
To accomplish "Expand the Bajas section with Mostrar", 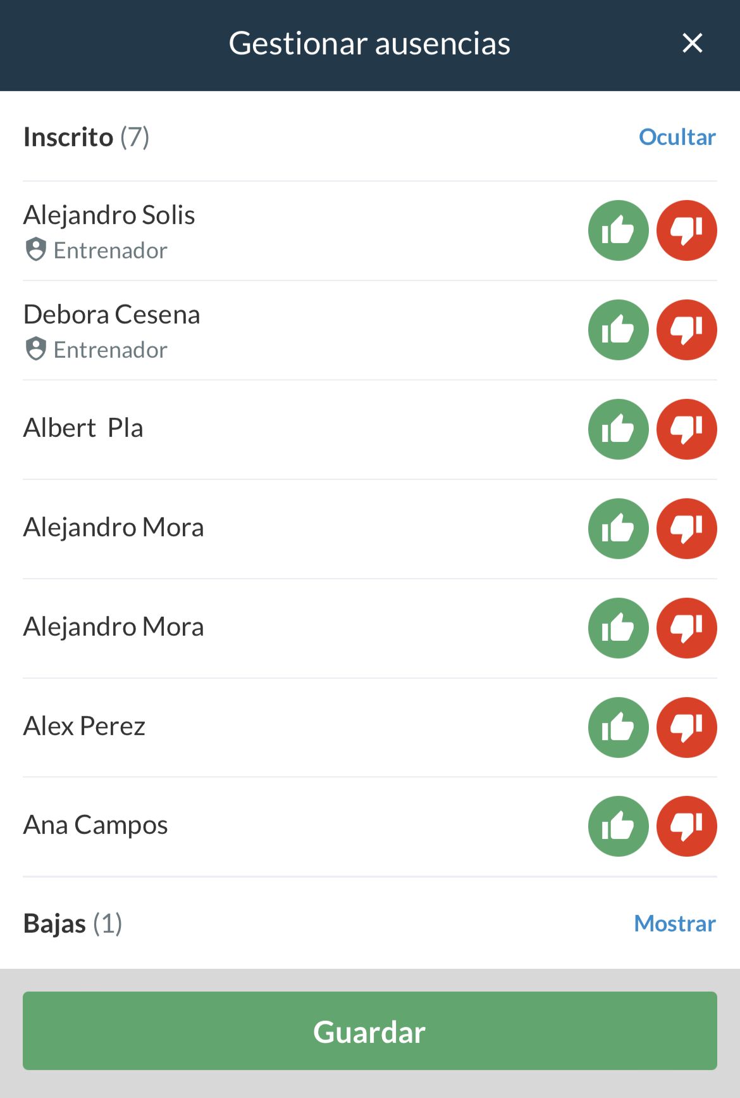I will coord(674,923).
